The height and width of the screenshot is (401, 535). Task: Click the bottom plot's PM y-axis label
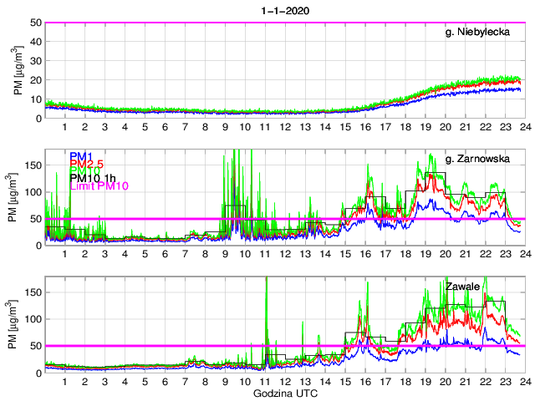click(19, 324)
